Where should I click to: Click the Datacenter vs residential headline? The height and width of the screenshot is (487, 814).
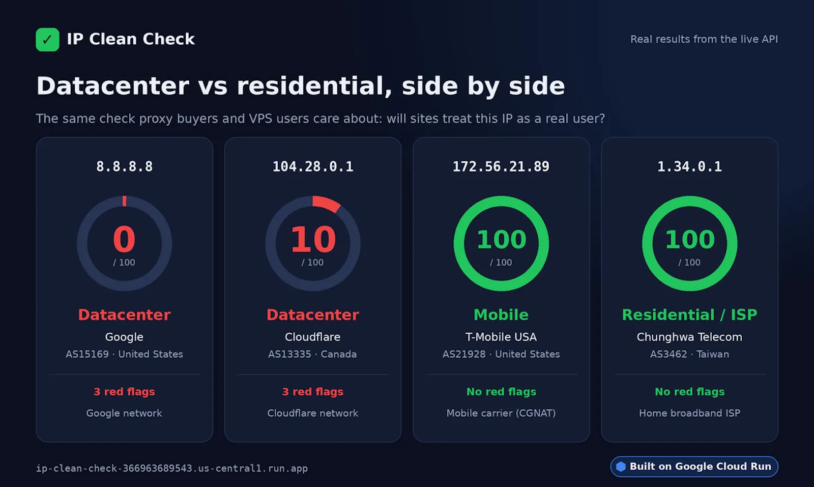(301, 86)
